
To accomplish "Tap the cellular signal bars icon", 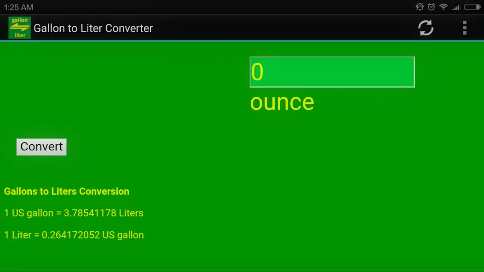I will 456,7.
